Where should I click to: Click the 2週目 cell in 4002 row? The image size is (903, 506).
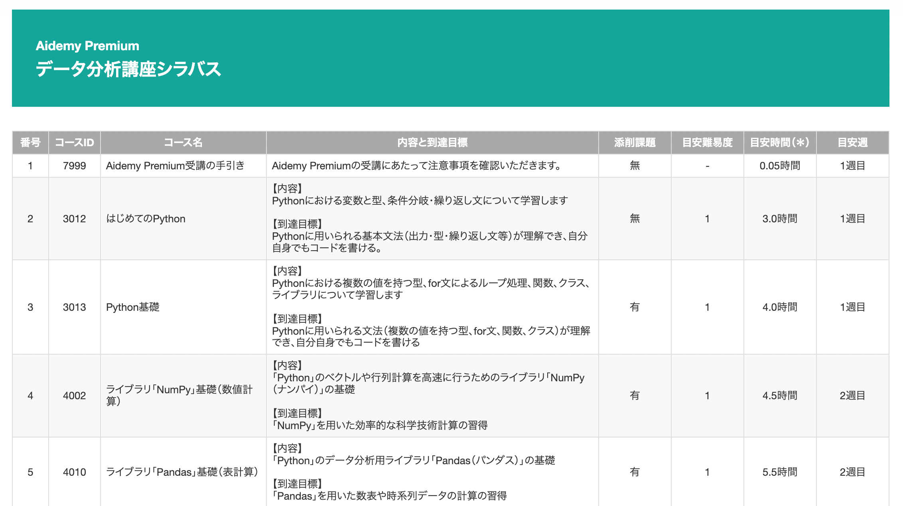pos(852,396)
